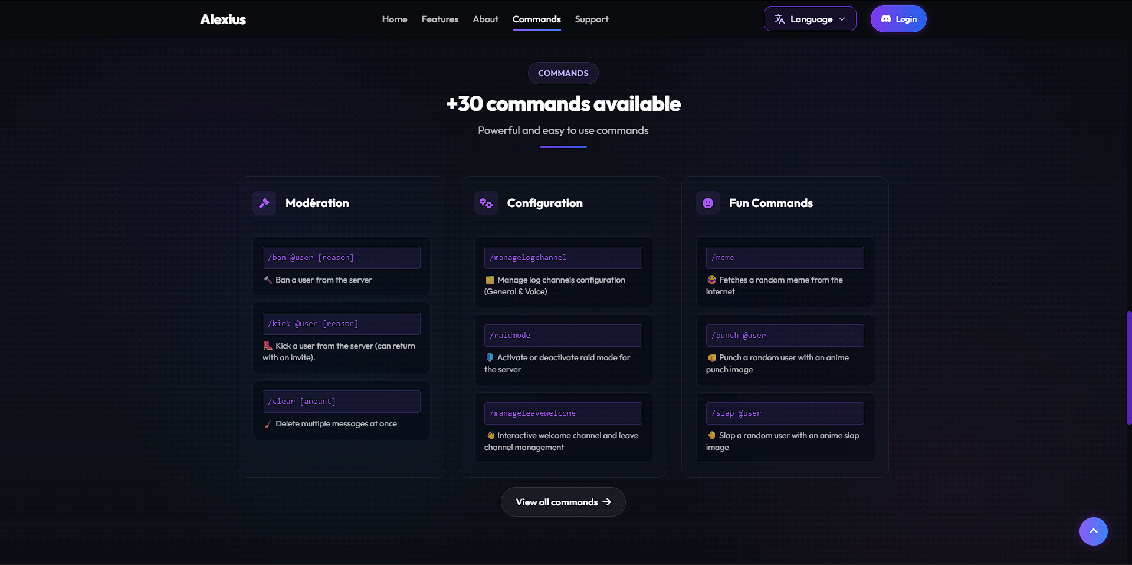
Task: Click the Configuration gears icon
Action: click(x=485, y=202)
